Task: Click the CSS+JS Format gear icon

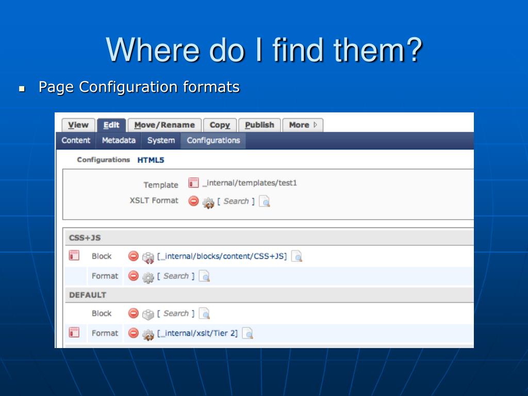Action: click(148, 277)
